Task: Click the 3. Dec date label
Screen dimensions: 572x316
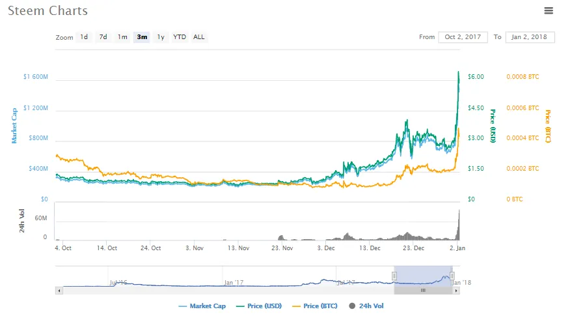Action: (326, 248)
